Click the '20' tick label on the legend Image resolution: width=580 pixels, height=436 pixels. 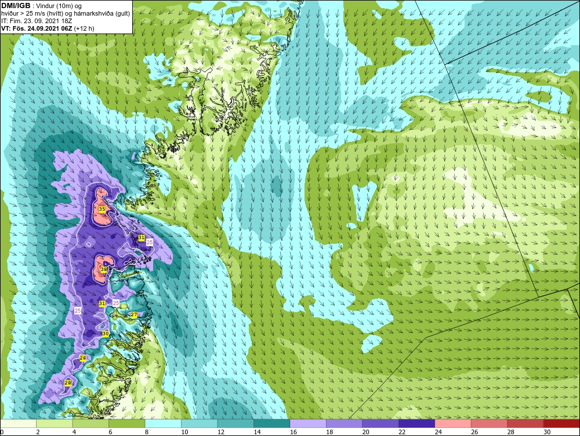366,432
